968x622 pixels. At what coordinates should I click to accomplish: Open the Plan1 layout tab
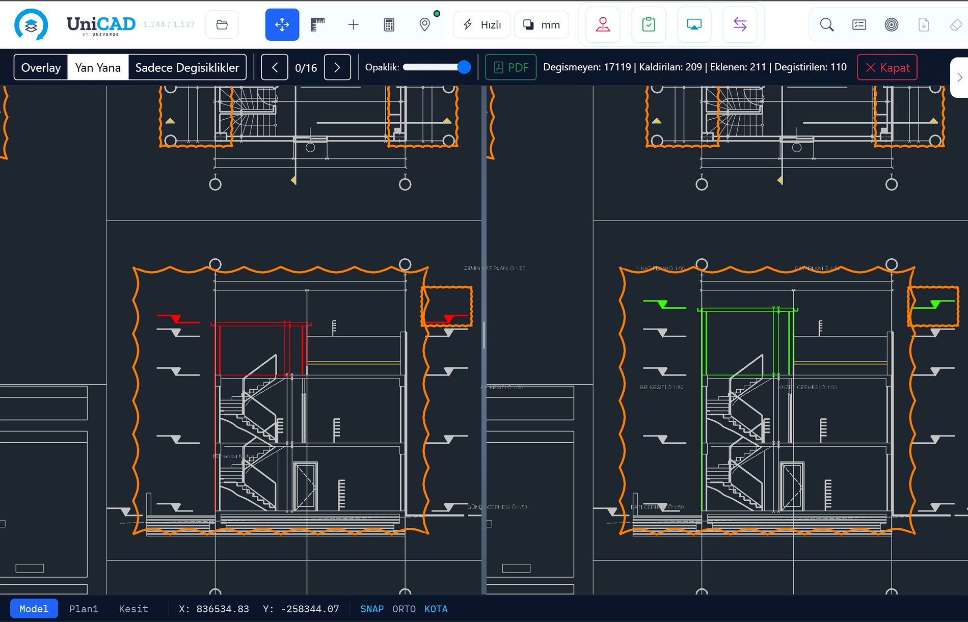click(84, 609)
